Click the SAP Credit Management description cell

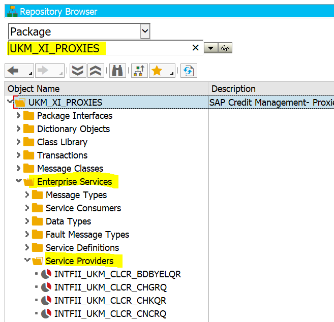coord(271,103)
